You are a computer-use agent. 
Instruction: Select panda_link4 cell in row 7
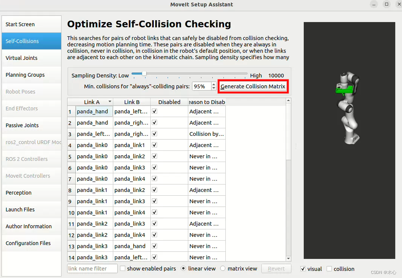pos(132,179)
